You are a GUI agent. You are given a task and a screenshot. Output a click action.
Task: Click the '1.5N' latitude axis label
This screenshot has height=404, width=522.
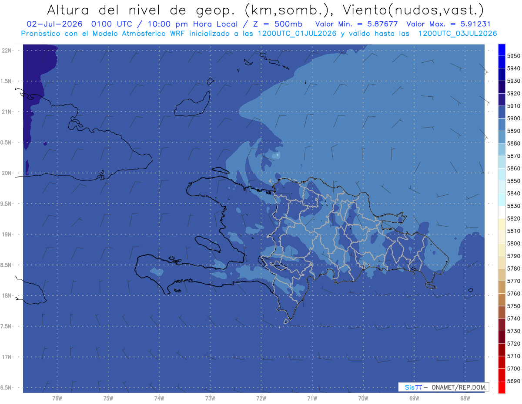point(7,81)
